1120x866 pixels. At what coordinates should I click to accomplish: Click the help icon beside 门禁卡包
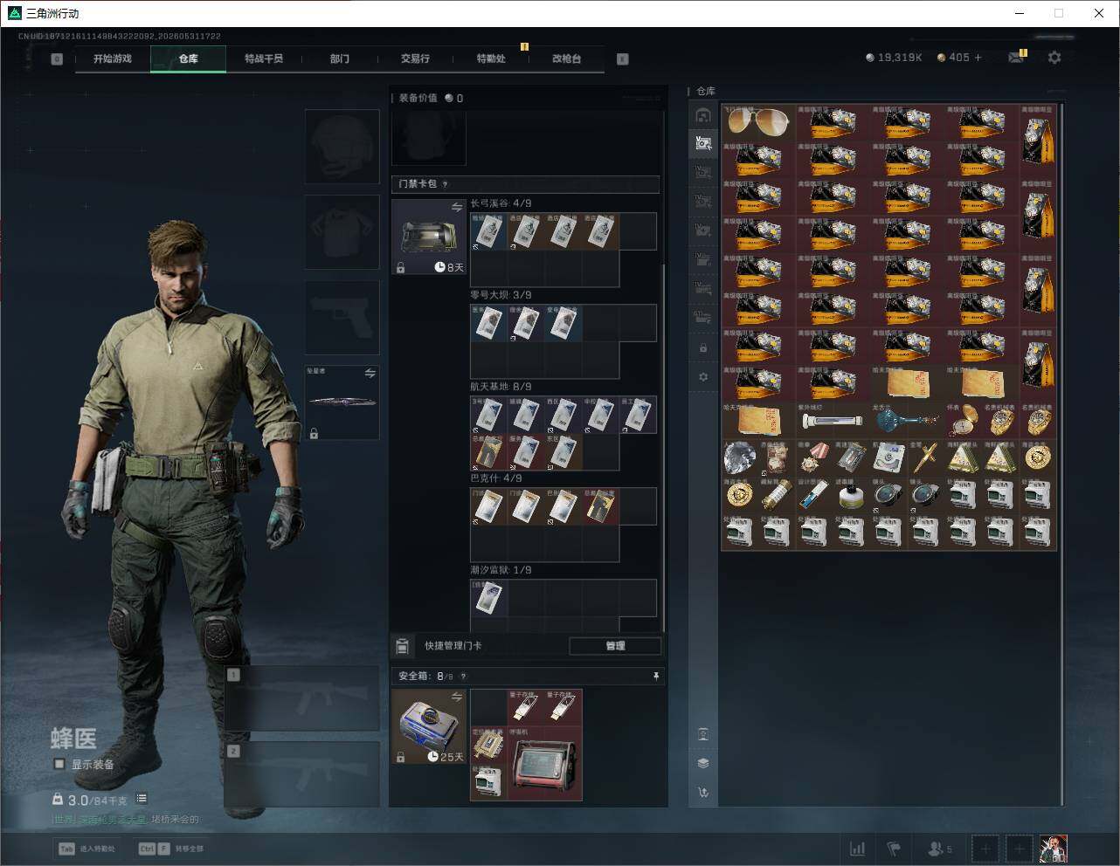[446, 184]
